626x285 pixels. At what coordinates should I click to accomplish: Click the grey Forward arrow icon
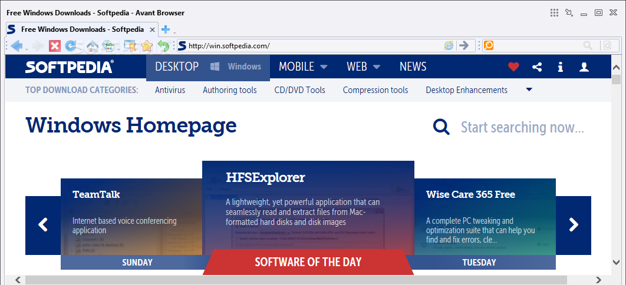coord(38,46)
